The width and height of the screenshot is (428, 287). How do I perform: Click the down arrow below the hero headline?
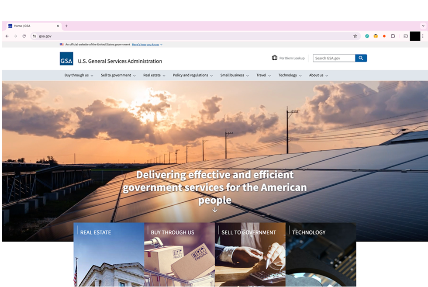[x=215, y=210]
